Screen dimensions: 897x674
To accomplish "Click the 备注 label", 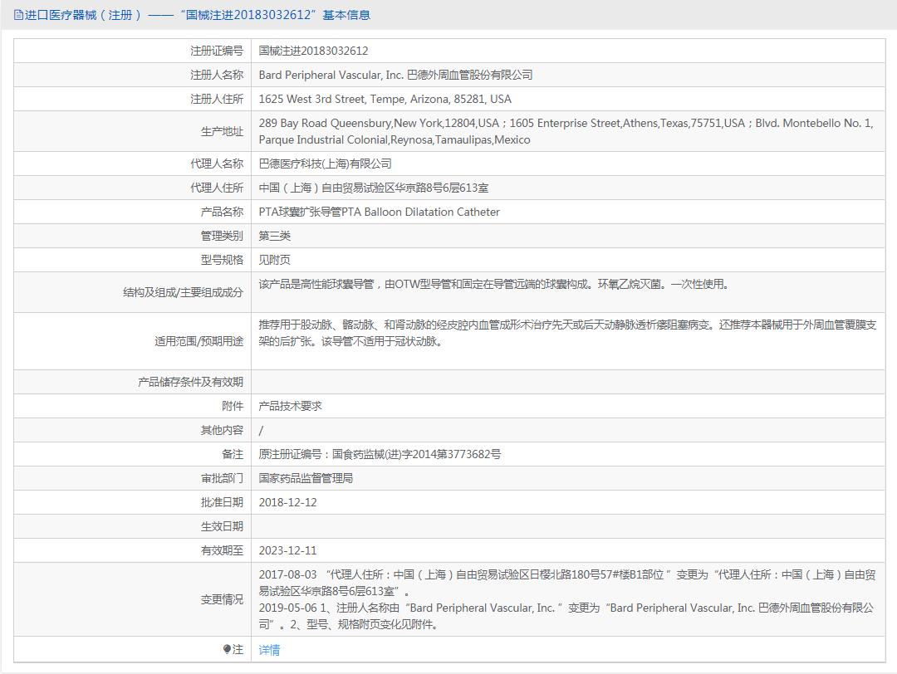I will (x=233, y=454).
